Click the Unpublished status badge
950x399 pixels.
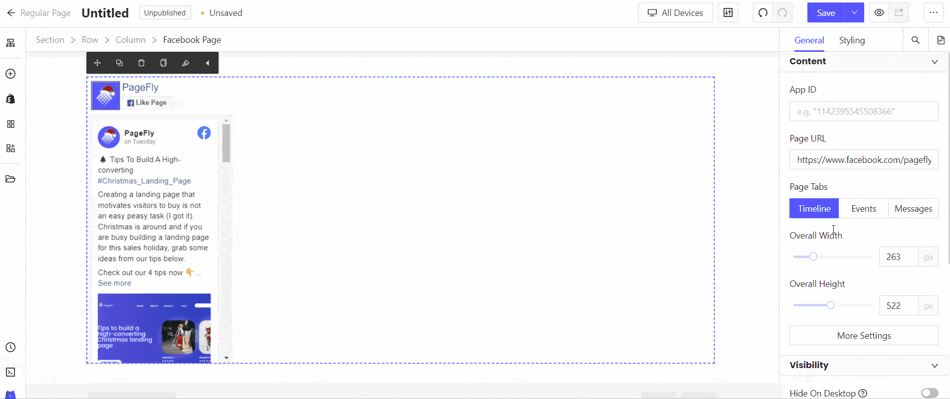(x=165, y=13)
